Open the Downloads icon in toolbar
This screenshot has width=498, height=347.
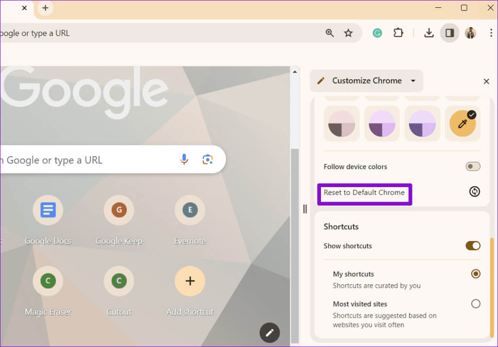[429, 33]
